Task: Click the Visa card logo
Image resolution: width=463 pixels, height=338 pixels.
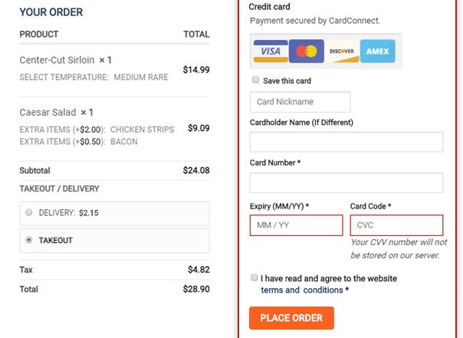Action: pyautogui.click(x=270, y=51)
